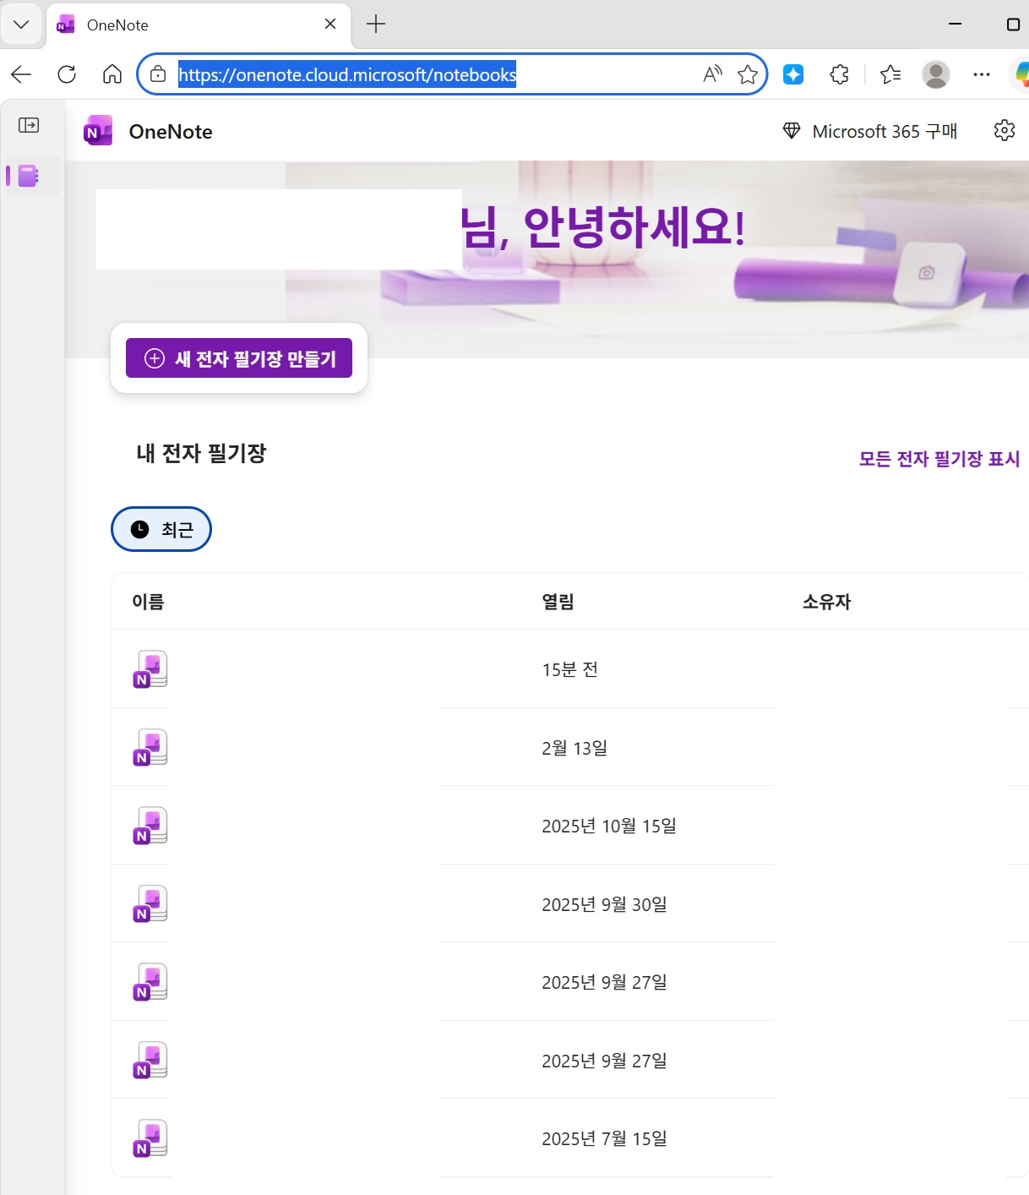The image size is (1029, 1195).
Task: Open the notebook icon for 2025년 9월 30일 row
Action: click(150, 904)
